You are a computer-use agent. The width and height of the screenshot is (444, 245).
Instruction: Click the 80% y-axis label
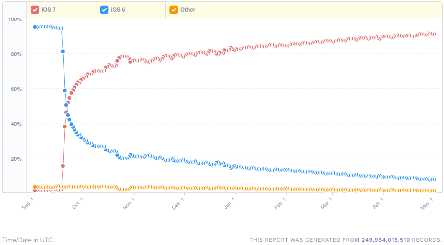pyautogui.click(x=15, y=54)
